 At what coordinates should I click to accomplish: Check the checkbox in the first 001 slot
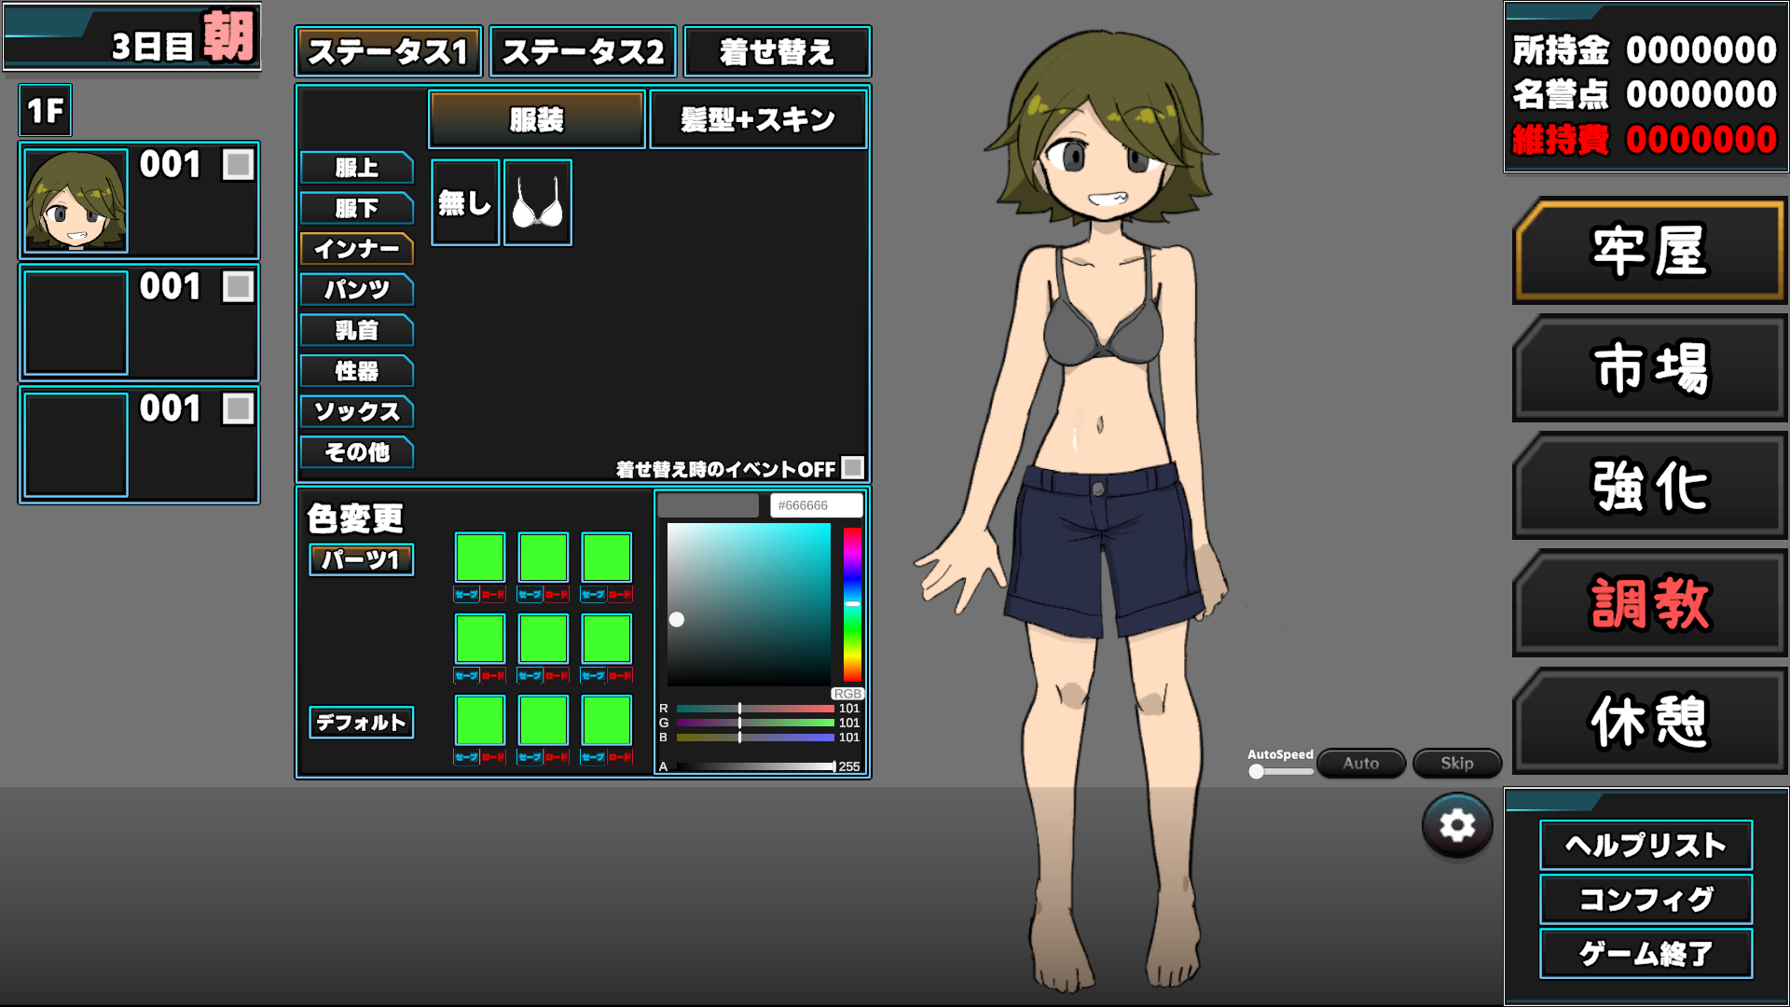[x=238, y=165]
